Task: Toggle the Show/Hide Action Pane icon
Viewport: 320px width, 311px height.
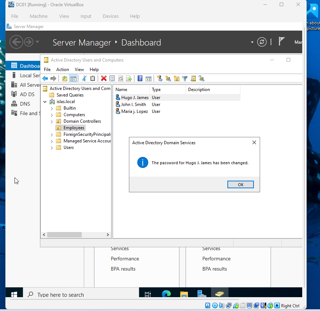Action: pos(149,78)
